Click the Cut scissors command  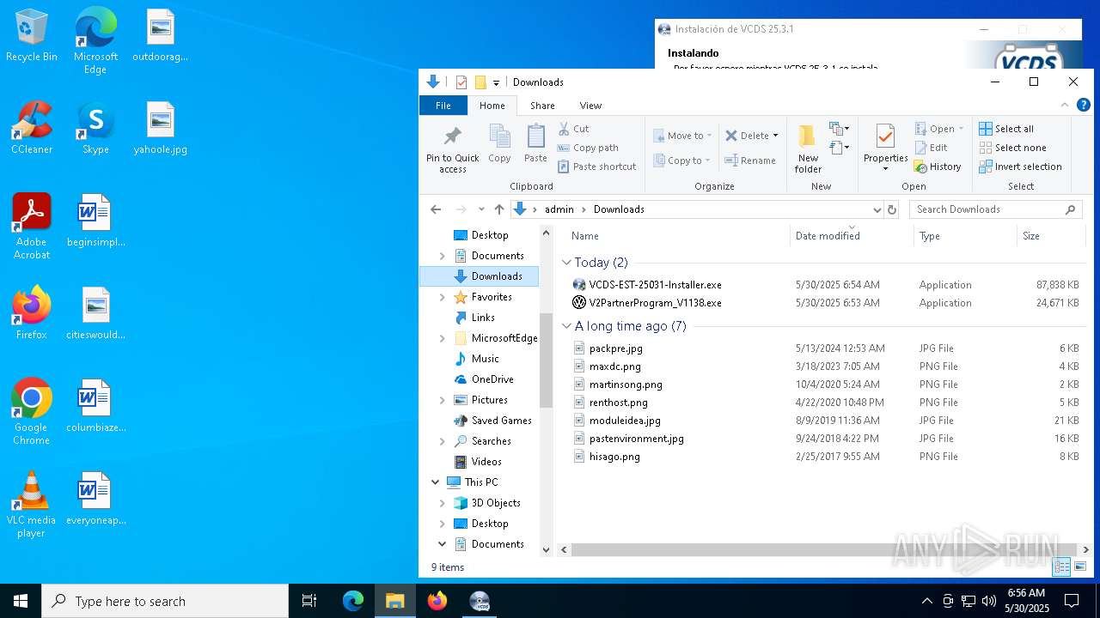573,129
